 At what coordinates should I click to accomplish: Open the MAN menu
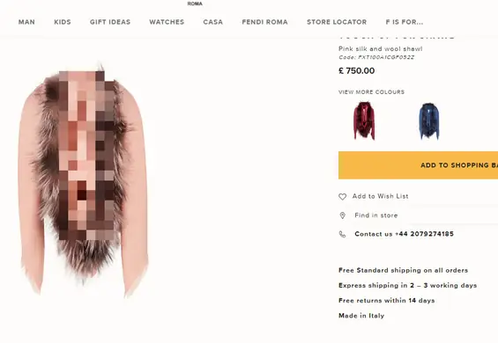26,22
